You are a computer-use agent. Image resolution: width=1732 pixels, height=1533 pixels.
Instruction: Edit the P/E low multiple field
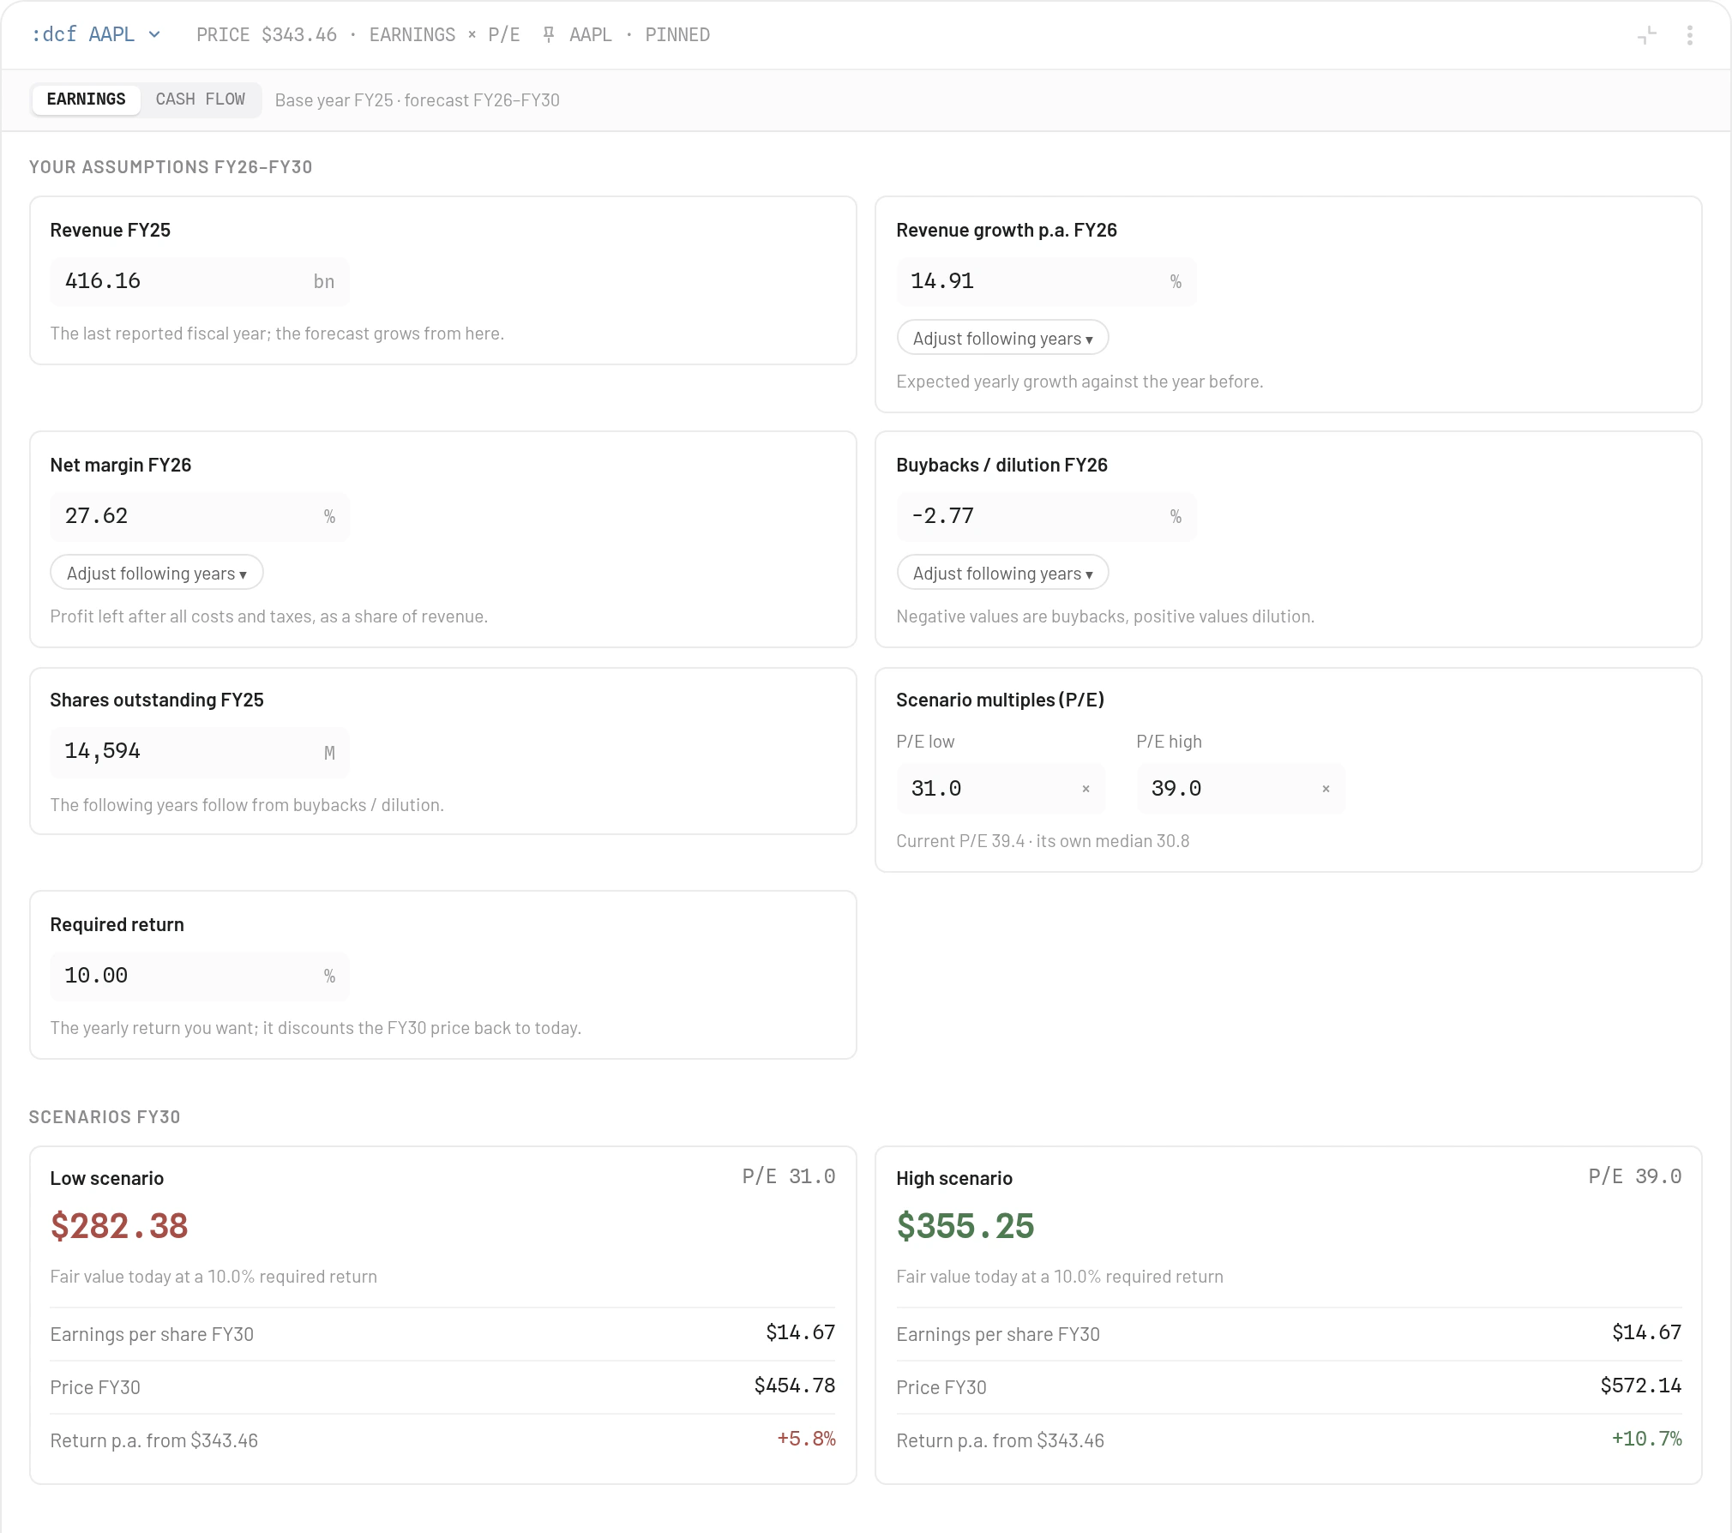pyautogui.click(x=1001, y=789)
